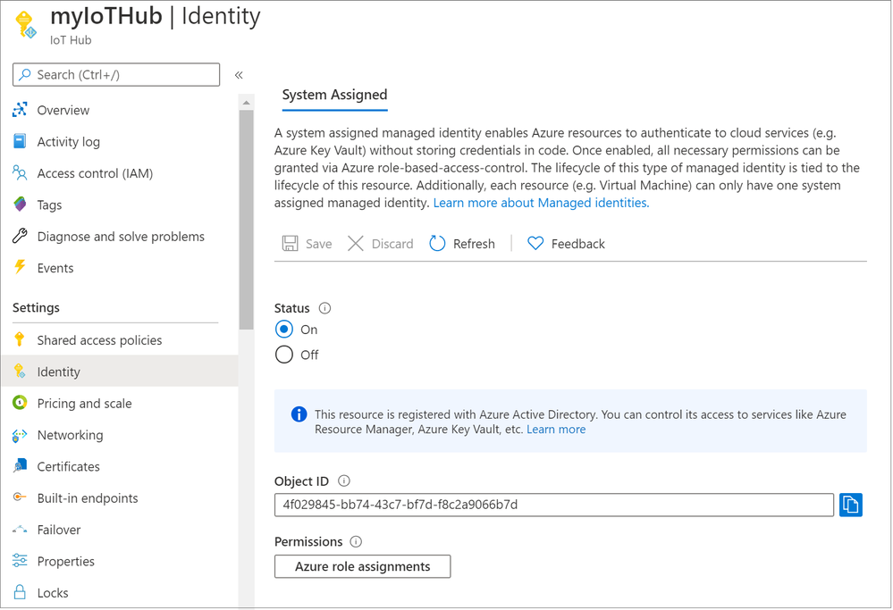Click the Locks padlock icon

click(20, 592)
